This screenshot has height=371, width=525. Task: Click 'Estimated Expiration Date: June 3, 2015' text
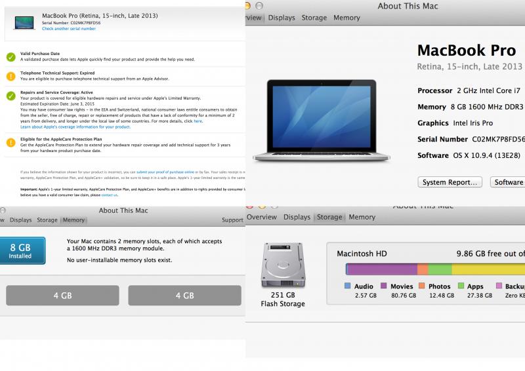pos(57,104)
